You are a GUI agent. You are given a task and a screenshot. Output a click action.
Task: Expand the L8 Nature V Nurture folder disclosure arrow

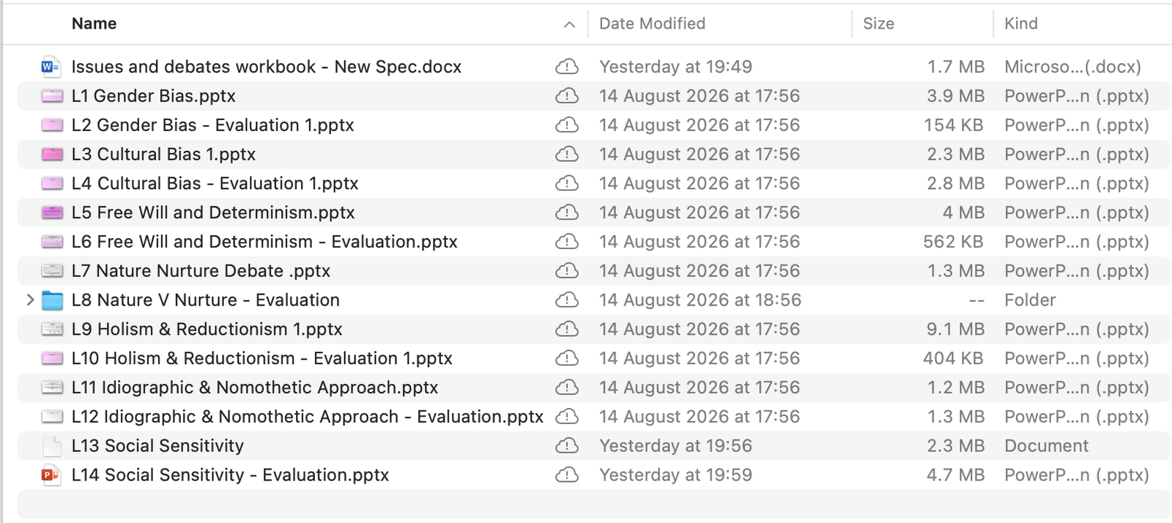coord(30,300)
